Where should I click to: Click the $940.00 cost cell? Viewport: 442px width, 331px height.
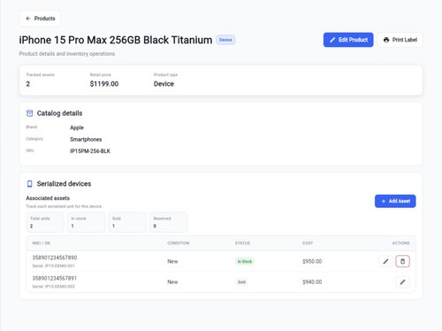(x=312, y=282)
